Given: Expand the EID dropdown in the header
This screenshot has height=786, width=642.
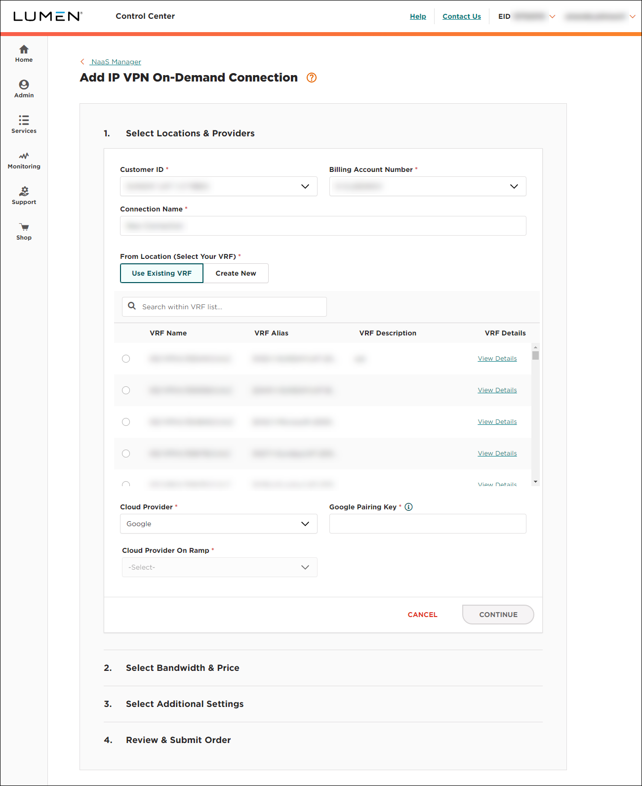Looking at the screenshot, I should point(553,17).
